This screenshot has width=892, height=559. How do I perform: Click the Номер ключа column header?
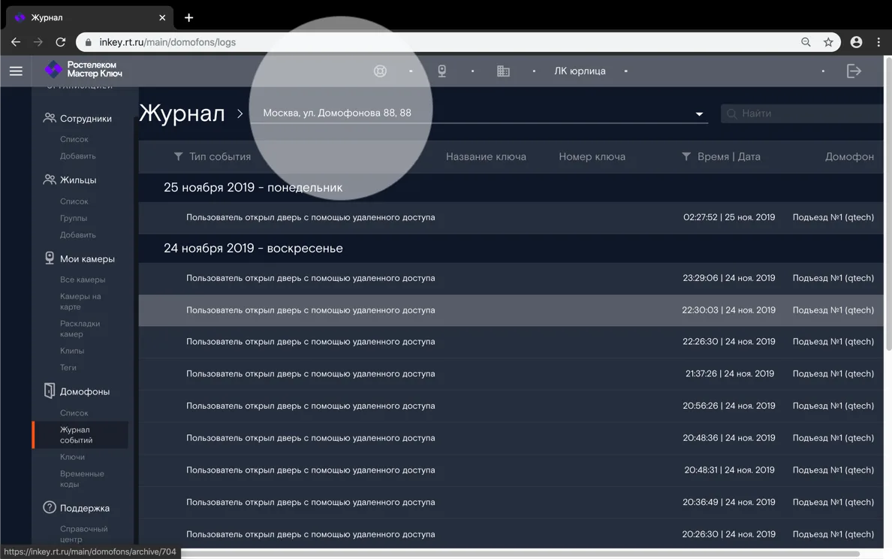pos(592,156)
